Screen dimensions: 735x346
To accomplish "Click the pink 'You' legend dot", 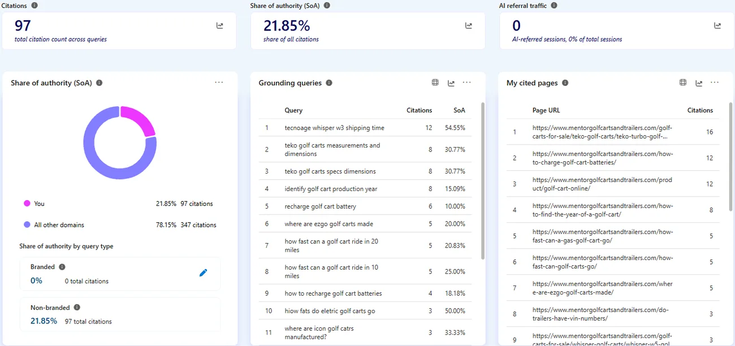I will [27, 204].
